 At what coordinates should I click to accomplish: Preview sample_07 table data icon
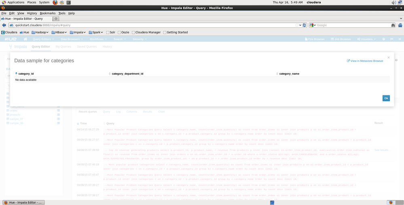pyautogui.click(x=59, y=119)
